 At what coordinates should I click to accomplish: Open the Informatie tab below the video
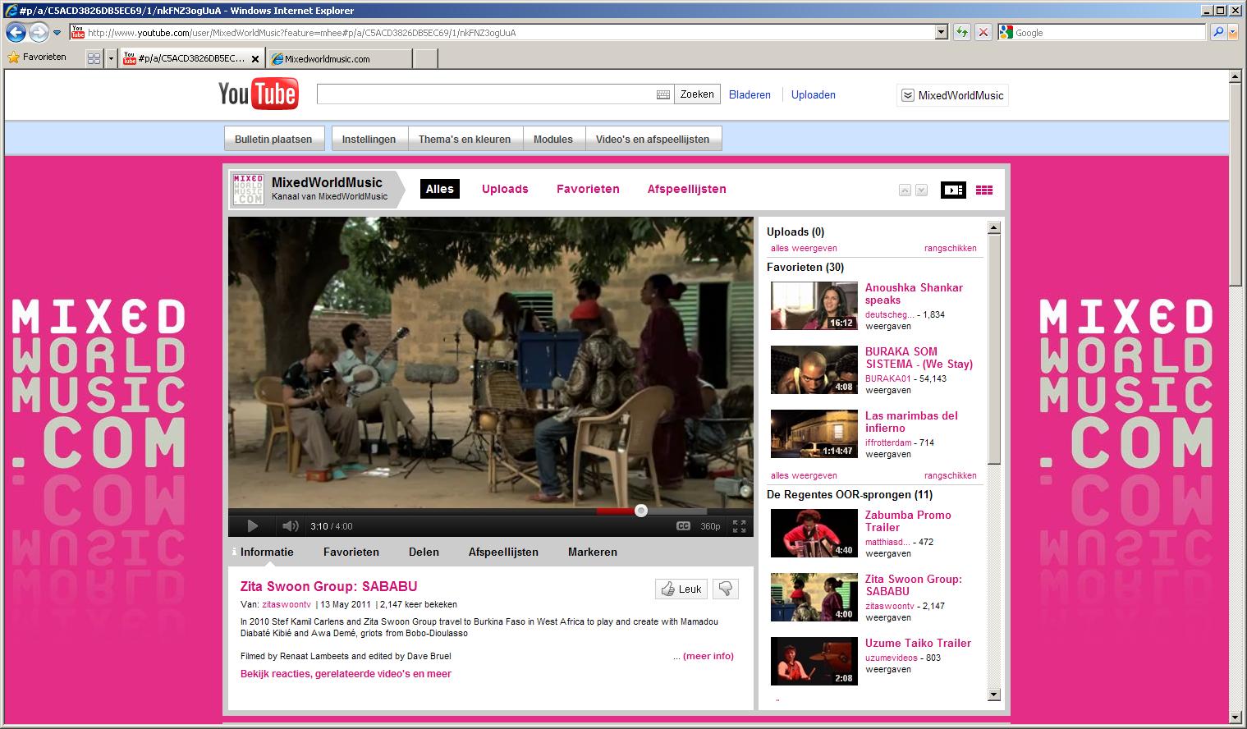[267, 552]
